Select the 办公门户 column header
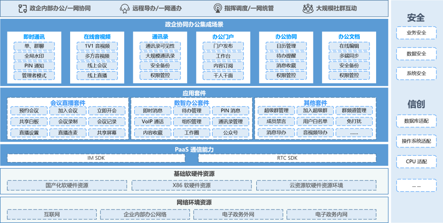This screenshot has width=443, height=223. click(x=223, y=37)
